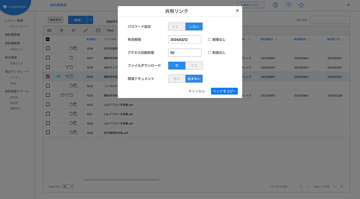Toggle the select-all header checkbox
The width and height of the screenshot is (360, 199).
48,39
